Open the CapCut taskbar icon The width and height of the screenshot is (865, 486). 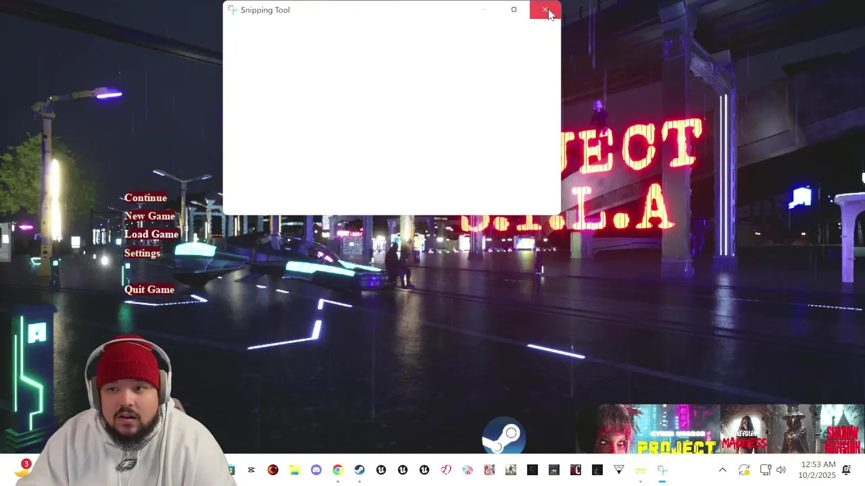251,470
